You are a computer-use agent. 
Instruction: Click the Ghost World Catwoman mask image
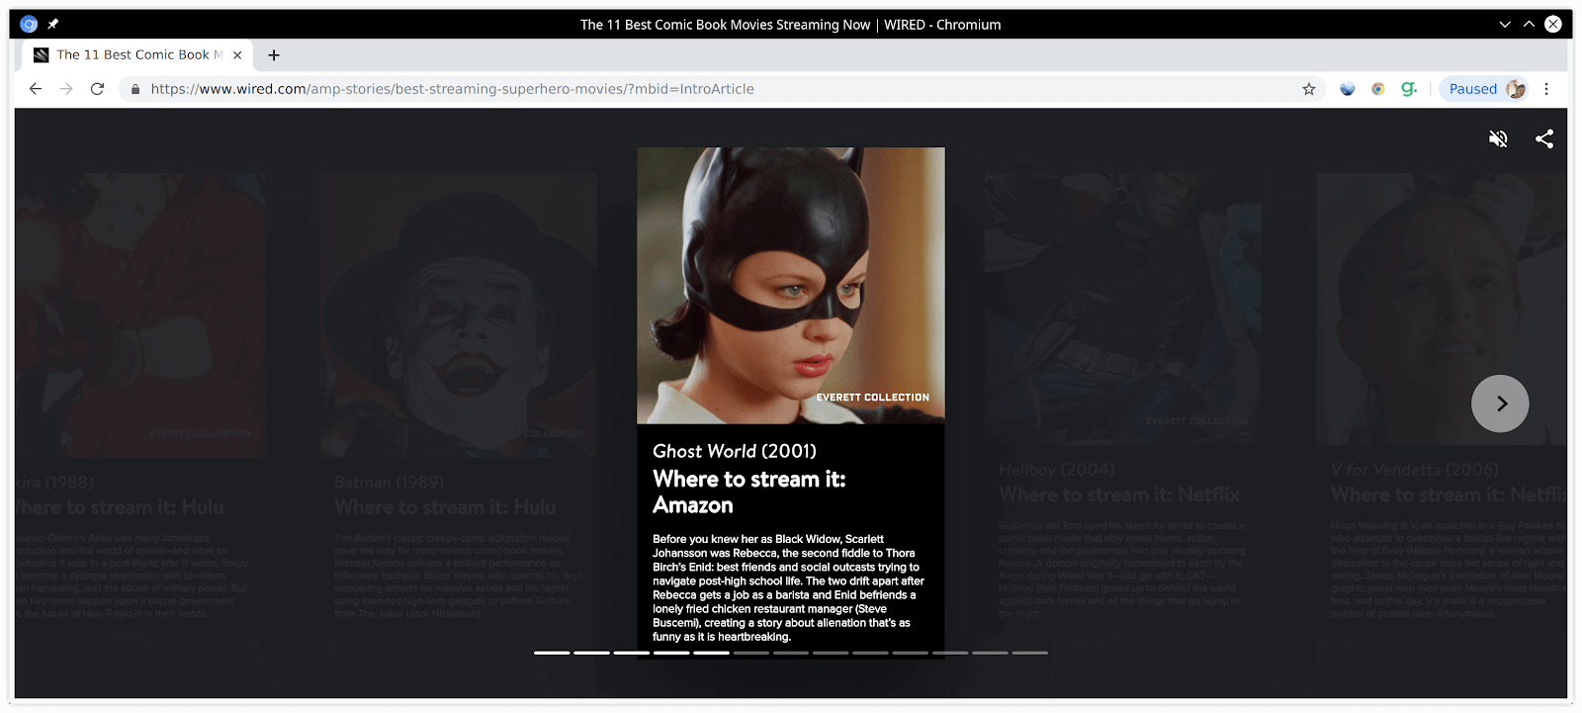[791, 285]
